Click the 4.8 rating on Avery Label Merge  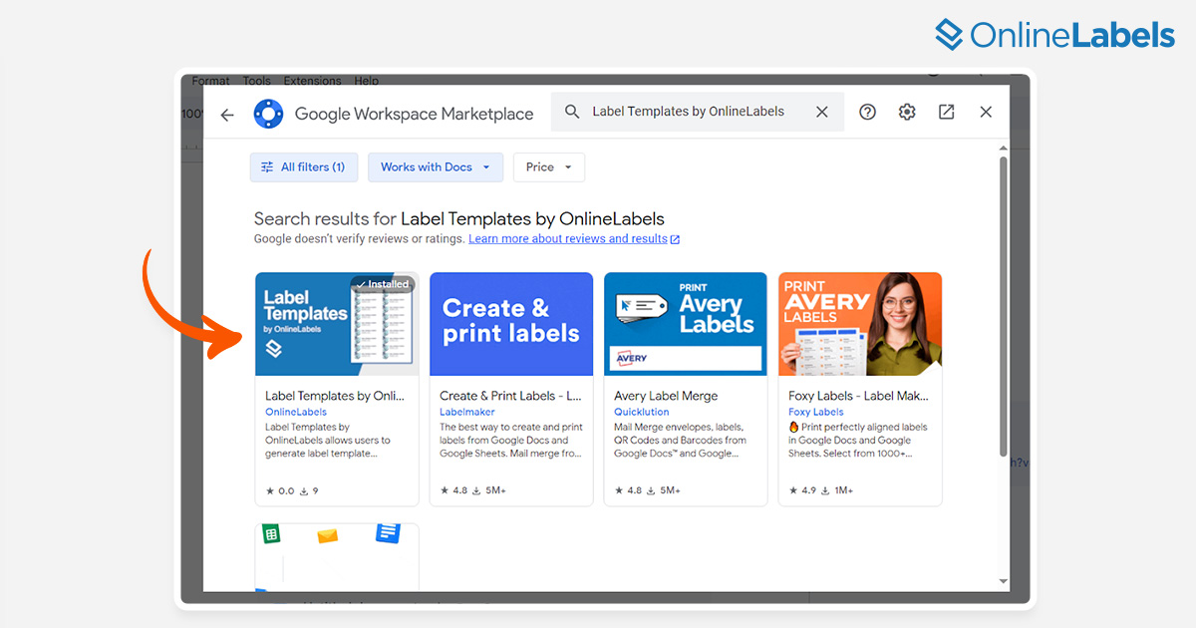[x=628, y=490]
